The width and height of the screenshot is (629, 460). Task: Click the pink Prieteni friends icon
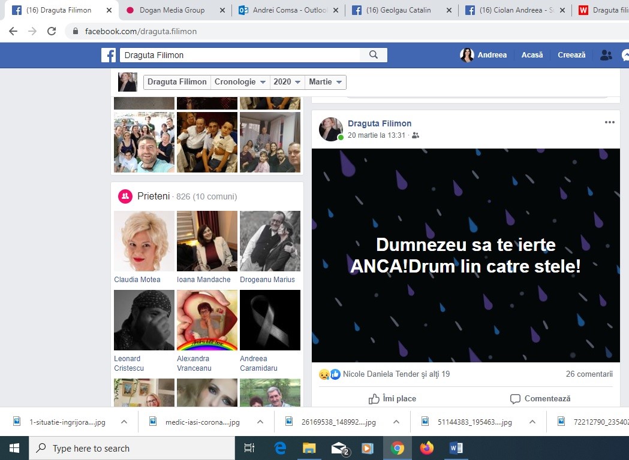(x=125, y=196)
